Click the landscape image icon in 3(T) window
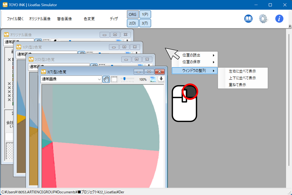This screenshot has width=292, height=195. coord(153,79)
